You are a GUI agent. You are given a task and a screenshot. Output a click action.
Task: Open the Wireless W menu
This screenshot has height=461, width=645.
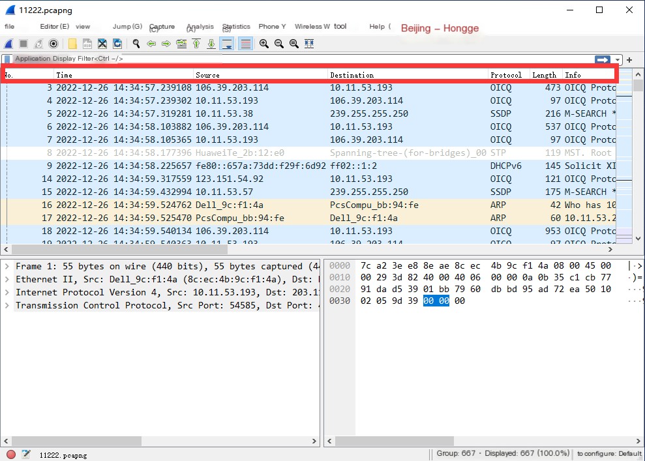click(312, 26)
